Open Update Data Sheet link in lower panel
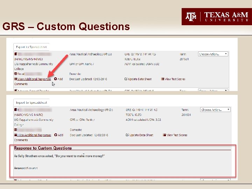 [141, 135]
